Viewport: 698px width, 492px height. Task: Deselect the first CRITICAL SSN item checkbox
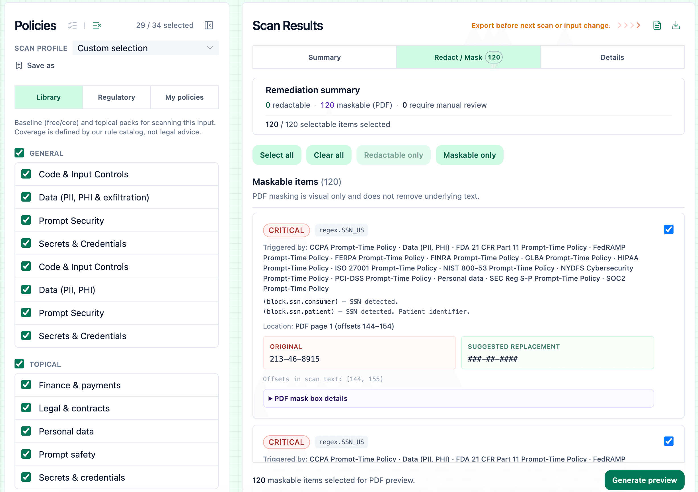coord(668,229)
